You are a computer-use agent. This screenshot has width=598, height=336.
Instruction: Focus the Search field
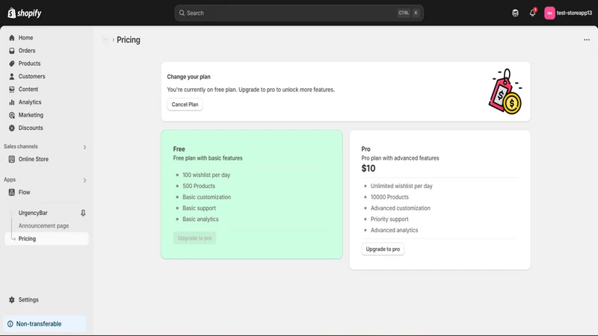299,13
